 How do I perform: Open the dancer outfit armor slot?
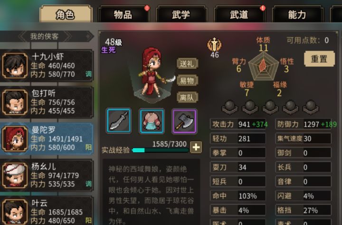152,121
